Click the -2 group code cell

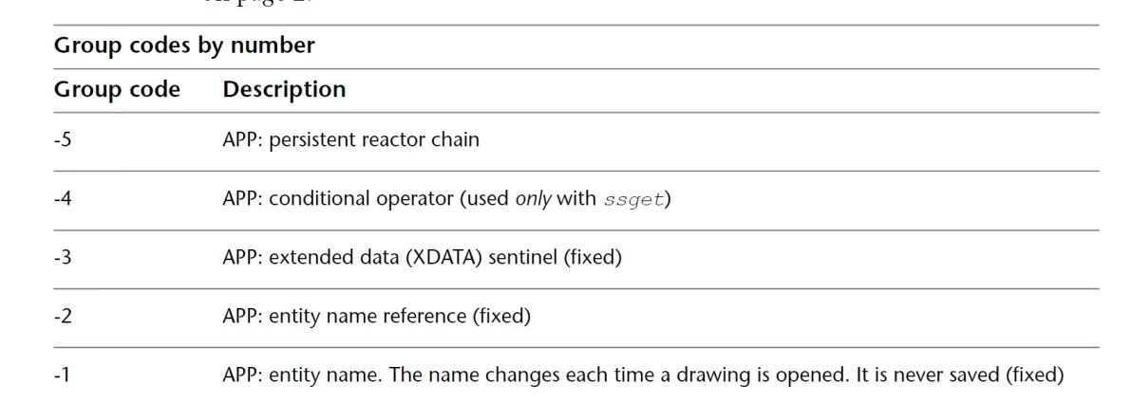point(63,317)
